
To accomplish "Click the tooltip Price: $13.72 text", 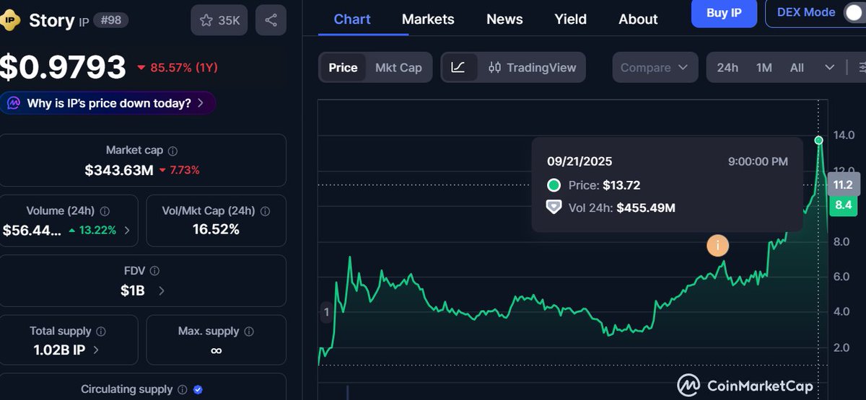I will [x=605, y=185].
